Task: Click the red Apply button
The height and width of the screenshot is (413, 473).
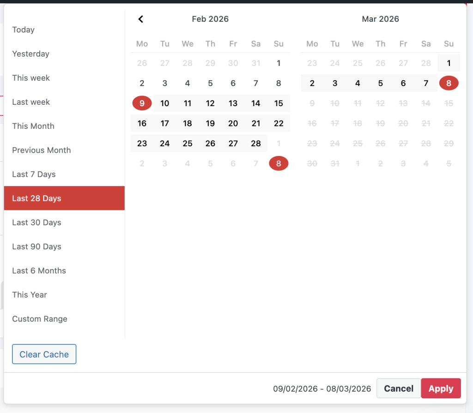Action: pyautogui.click(x=441, y=389)
